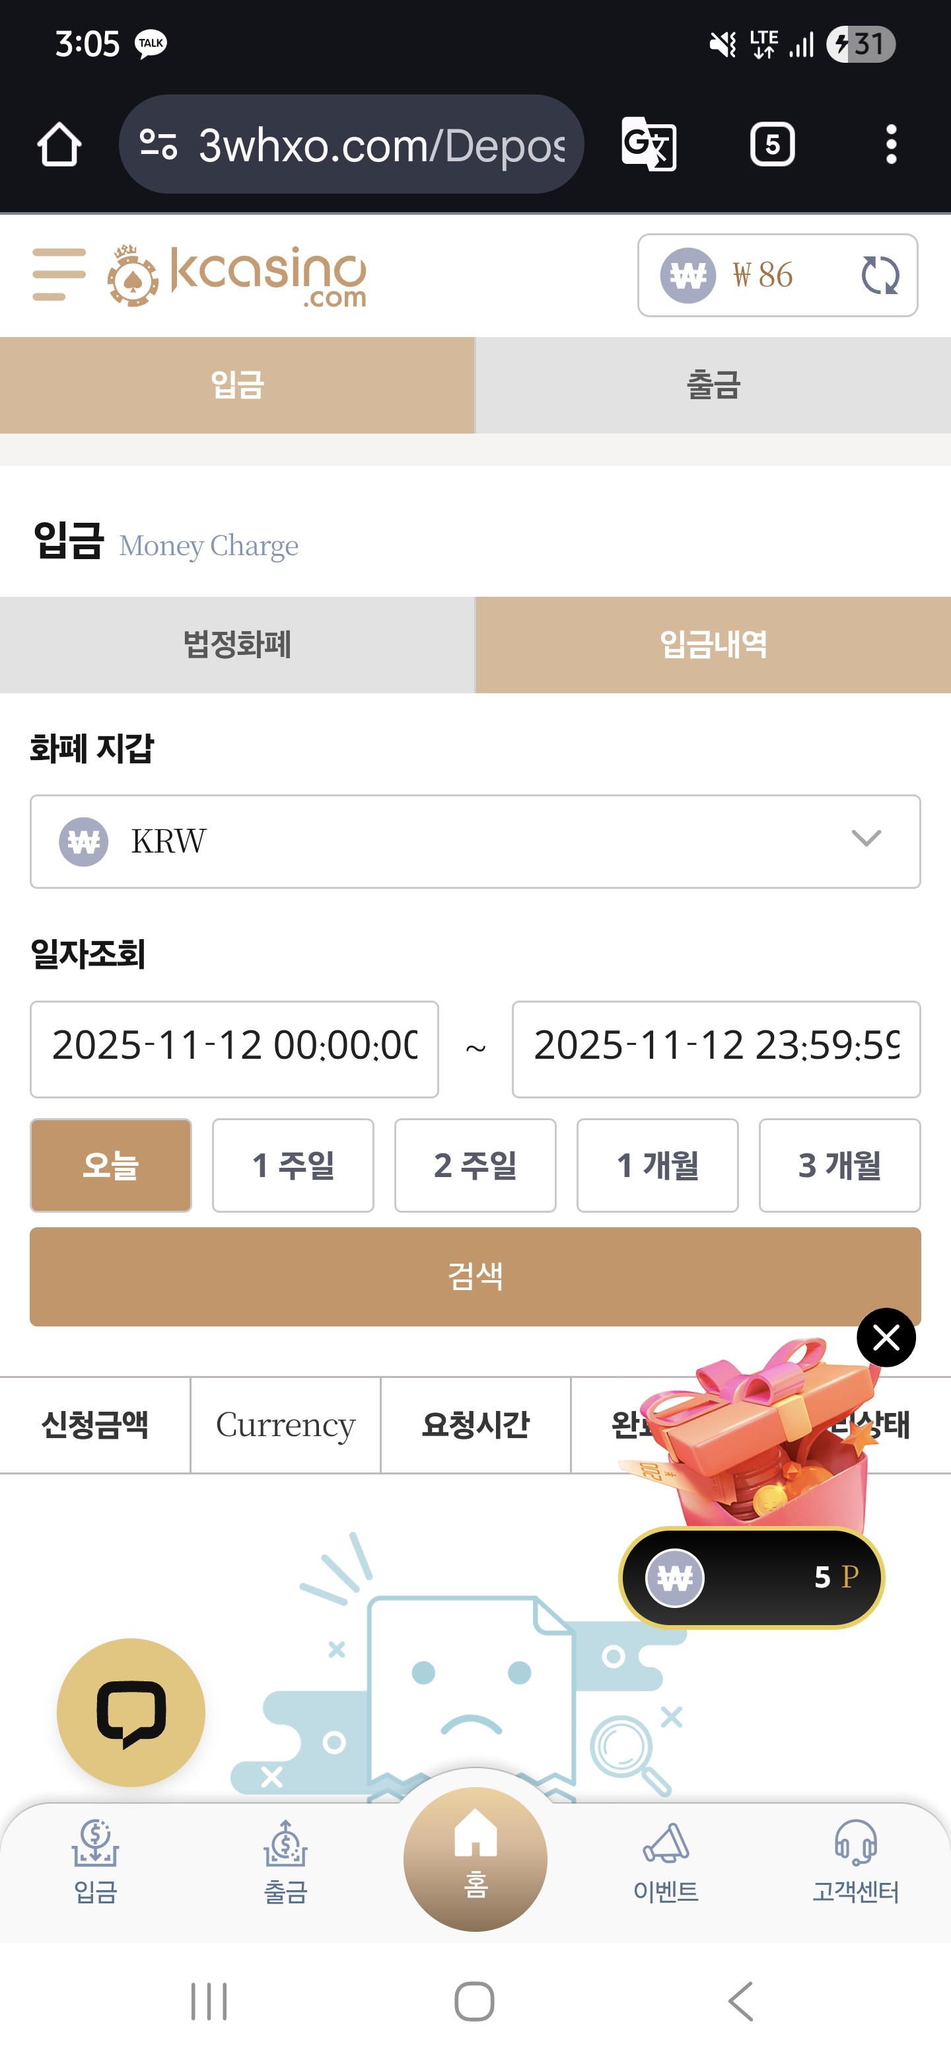Open the live chat bubble
The height and width of the screenshot is (2062, 951).
click(x=131, y=1712)
